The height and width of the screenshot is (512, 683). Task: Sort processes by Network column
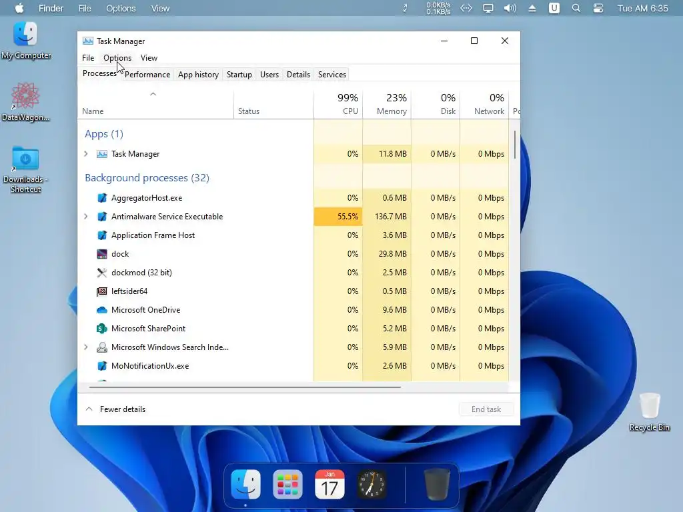pyautogui.click(x=484, y=104)
